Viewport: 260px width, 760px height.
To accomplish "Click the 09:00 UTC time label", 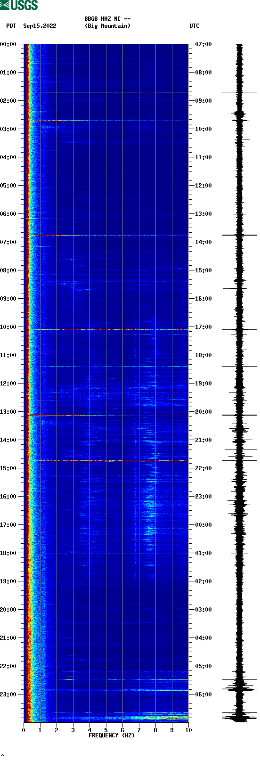I will pos(203,101).
